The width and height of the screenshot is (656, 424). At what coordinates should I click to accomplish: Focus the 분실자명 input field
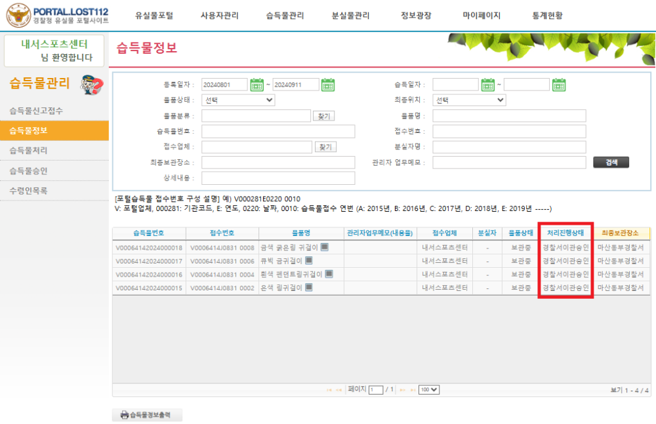(509, 147)
